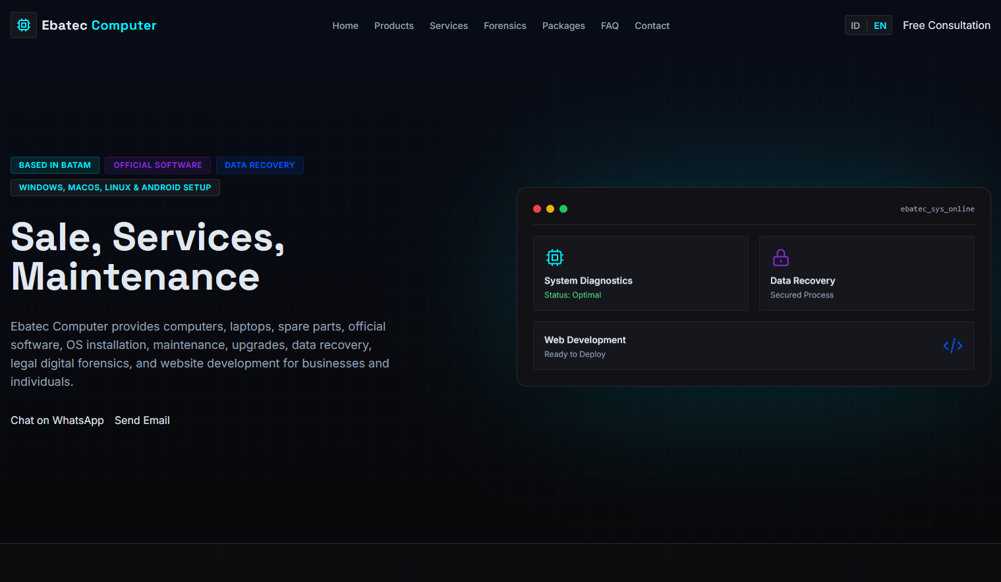Switch language to ID

coord(855,26)
